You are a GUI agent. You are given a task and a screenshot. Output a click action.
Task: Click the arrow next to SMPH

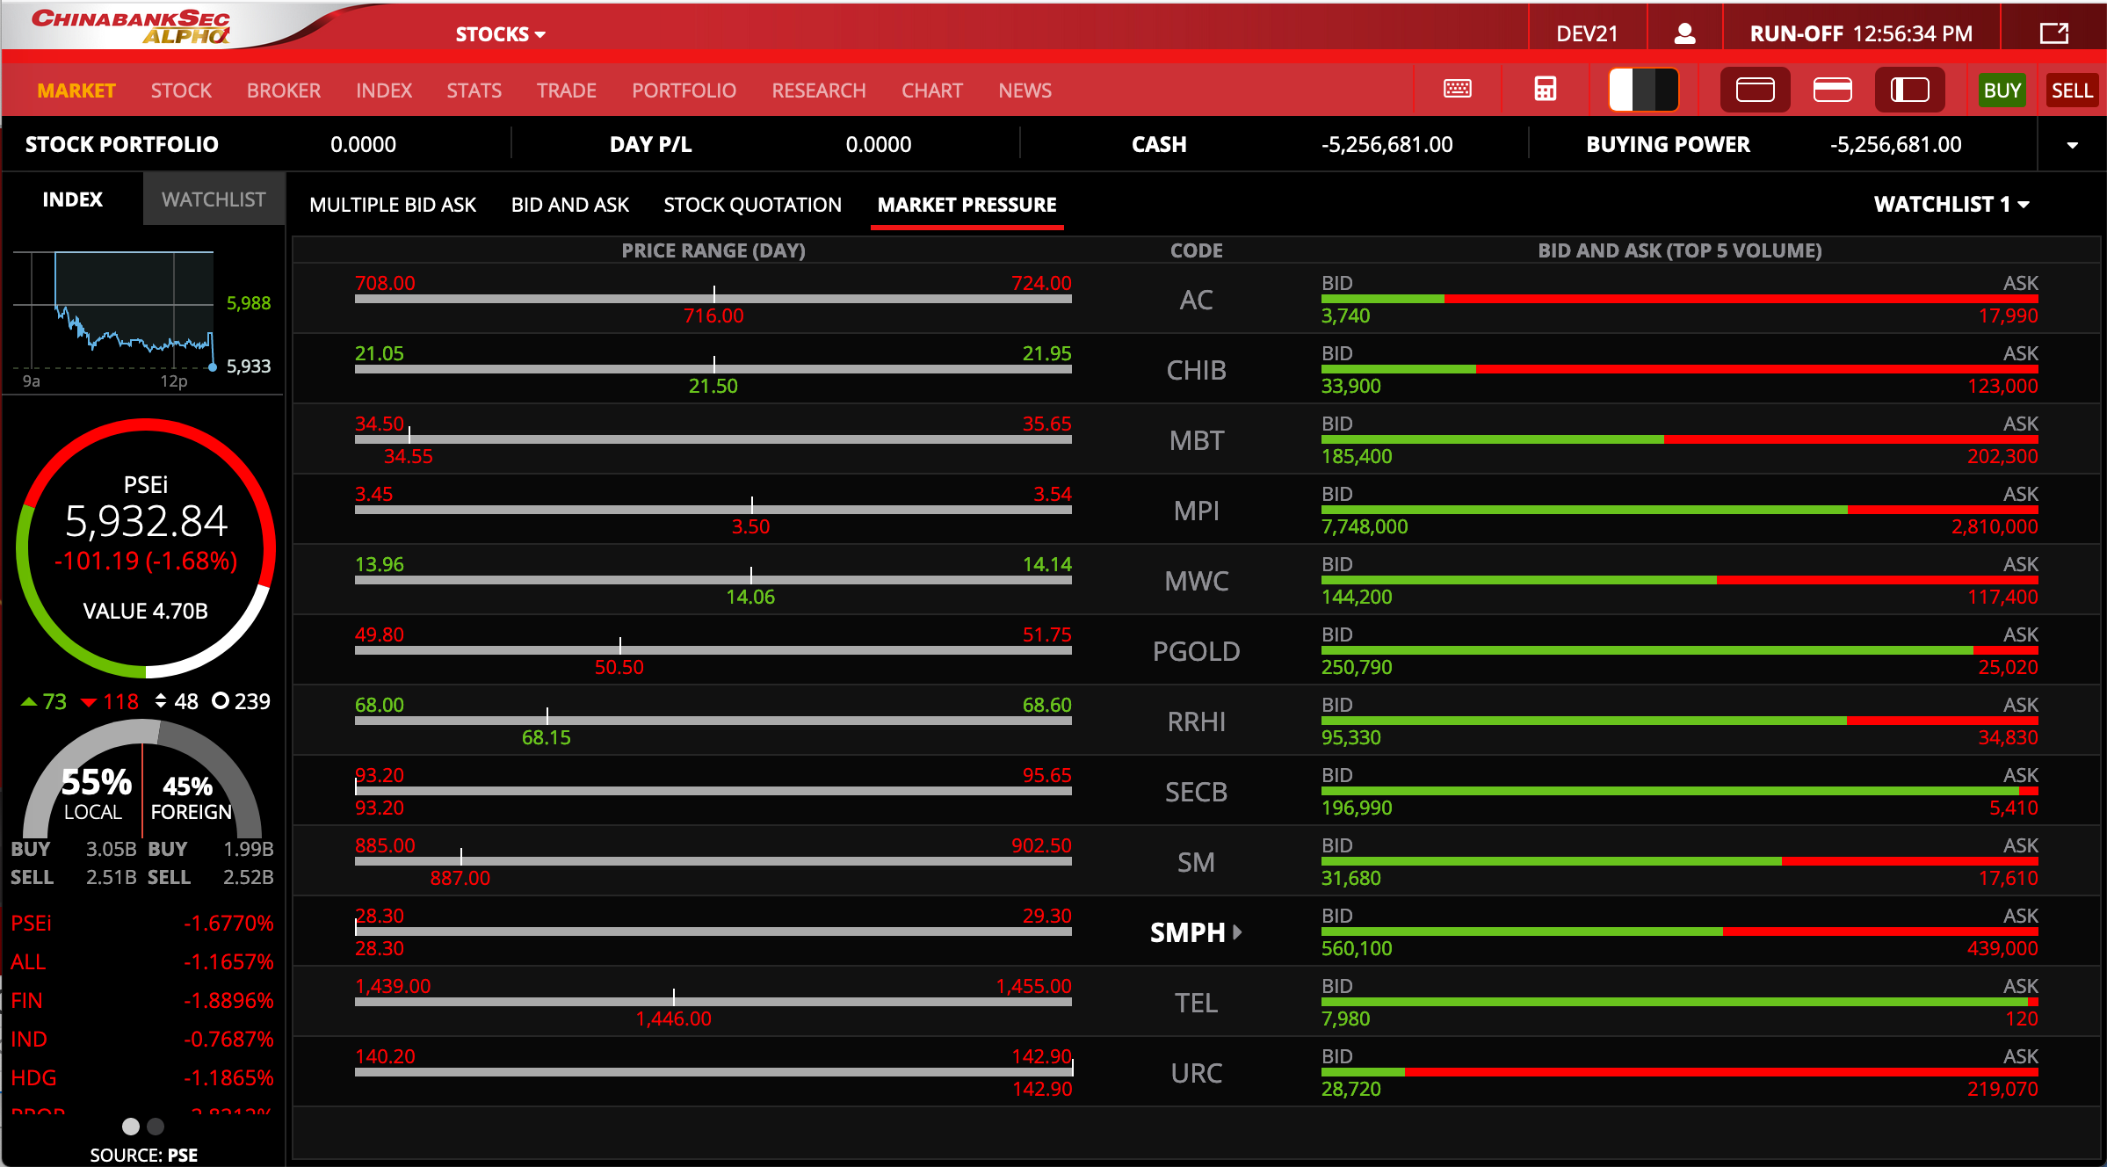(x=1238, y=931)
